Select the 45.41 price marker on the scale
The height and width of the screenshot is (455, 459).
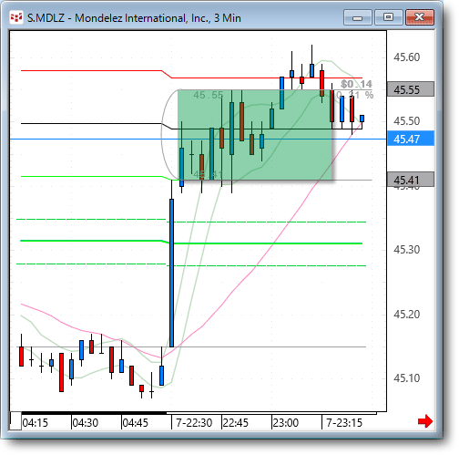click(x=411, y=180)
